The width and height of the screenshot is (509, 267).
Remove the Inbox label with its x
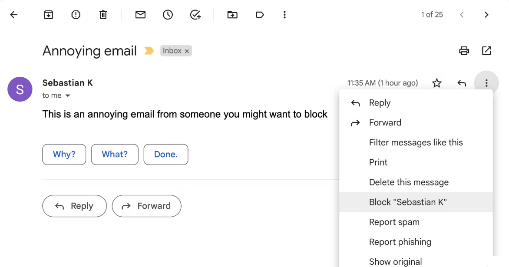point(187,51)
